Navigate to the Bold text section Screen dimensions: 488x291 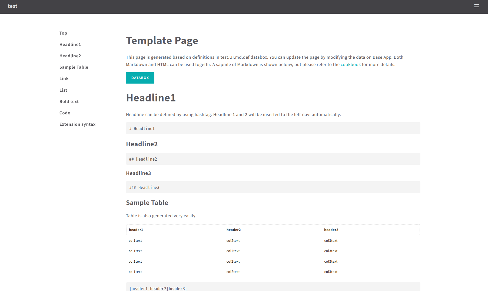click(x=69, y=101)
